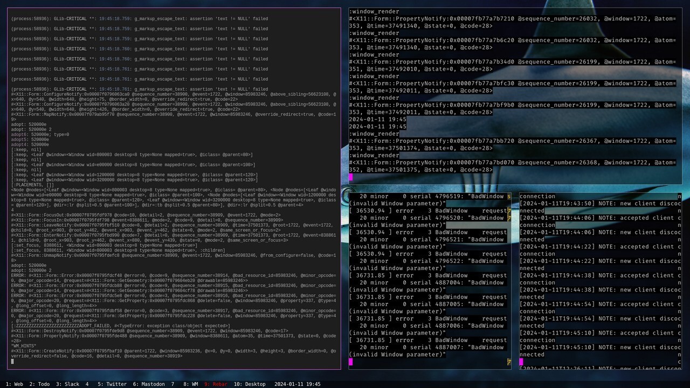Select workspace tag "7"
Viewport: 690px width, 388px height.
(x=172, y=384)
